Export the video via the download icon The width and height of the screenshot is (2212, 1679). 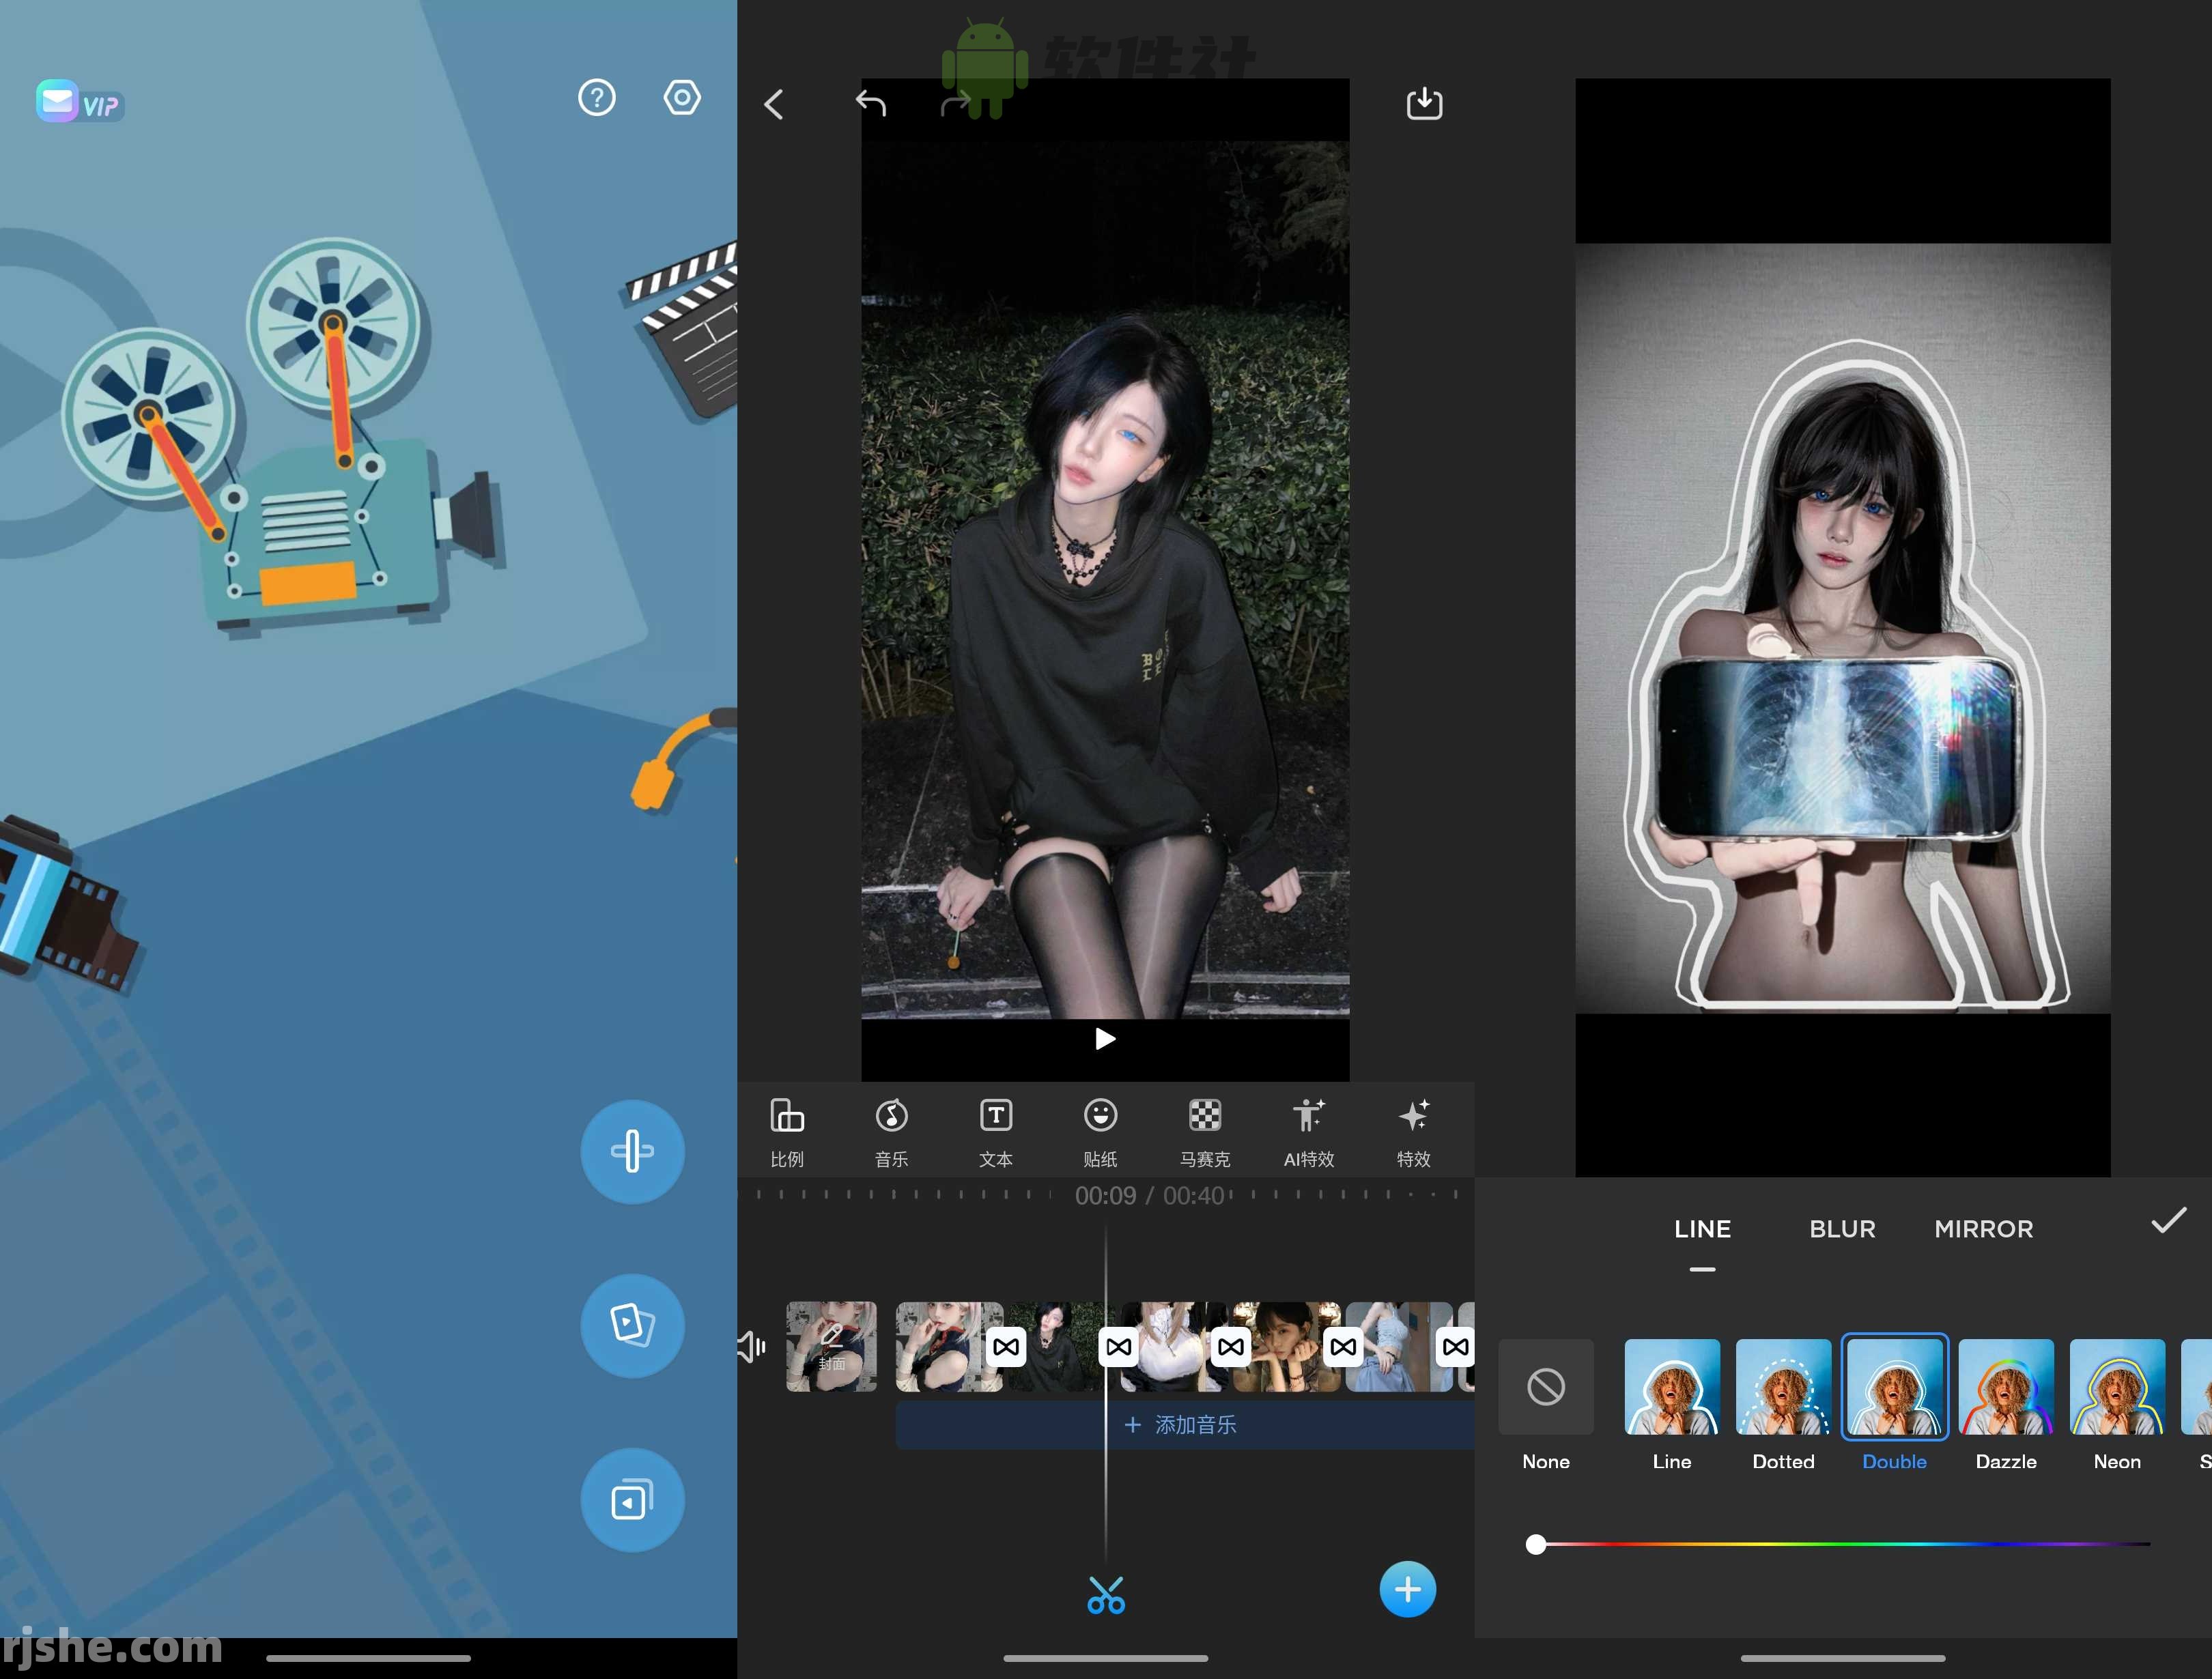tap(1424, 103)
